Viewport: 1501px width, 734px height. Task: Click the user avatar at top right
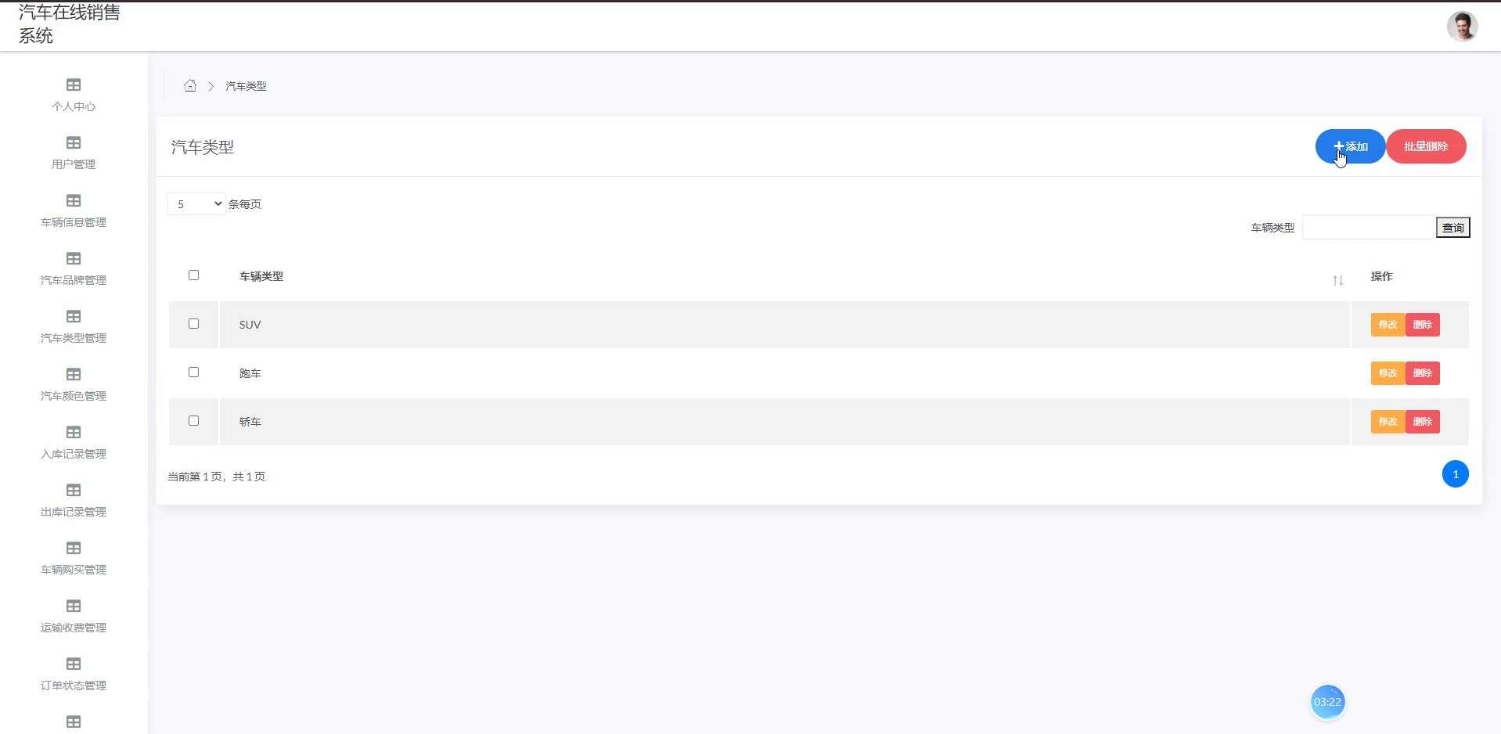click(x=1462, y=26)
